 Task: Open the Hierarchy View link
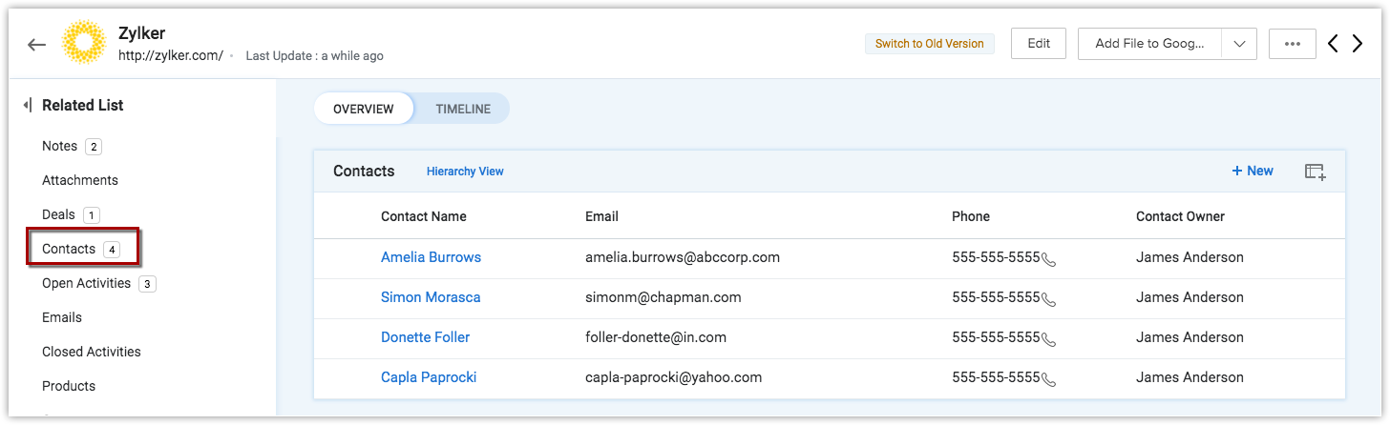click(x=465, y=172)
